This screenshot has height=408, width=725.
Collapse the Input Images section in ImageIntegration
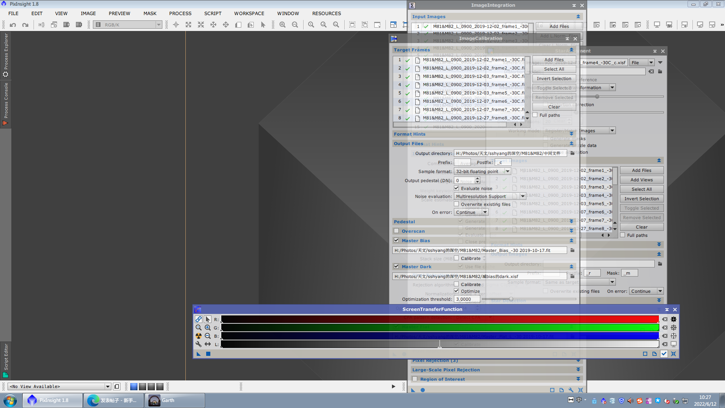click(x=578, y=17)
